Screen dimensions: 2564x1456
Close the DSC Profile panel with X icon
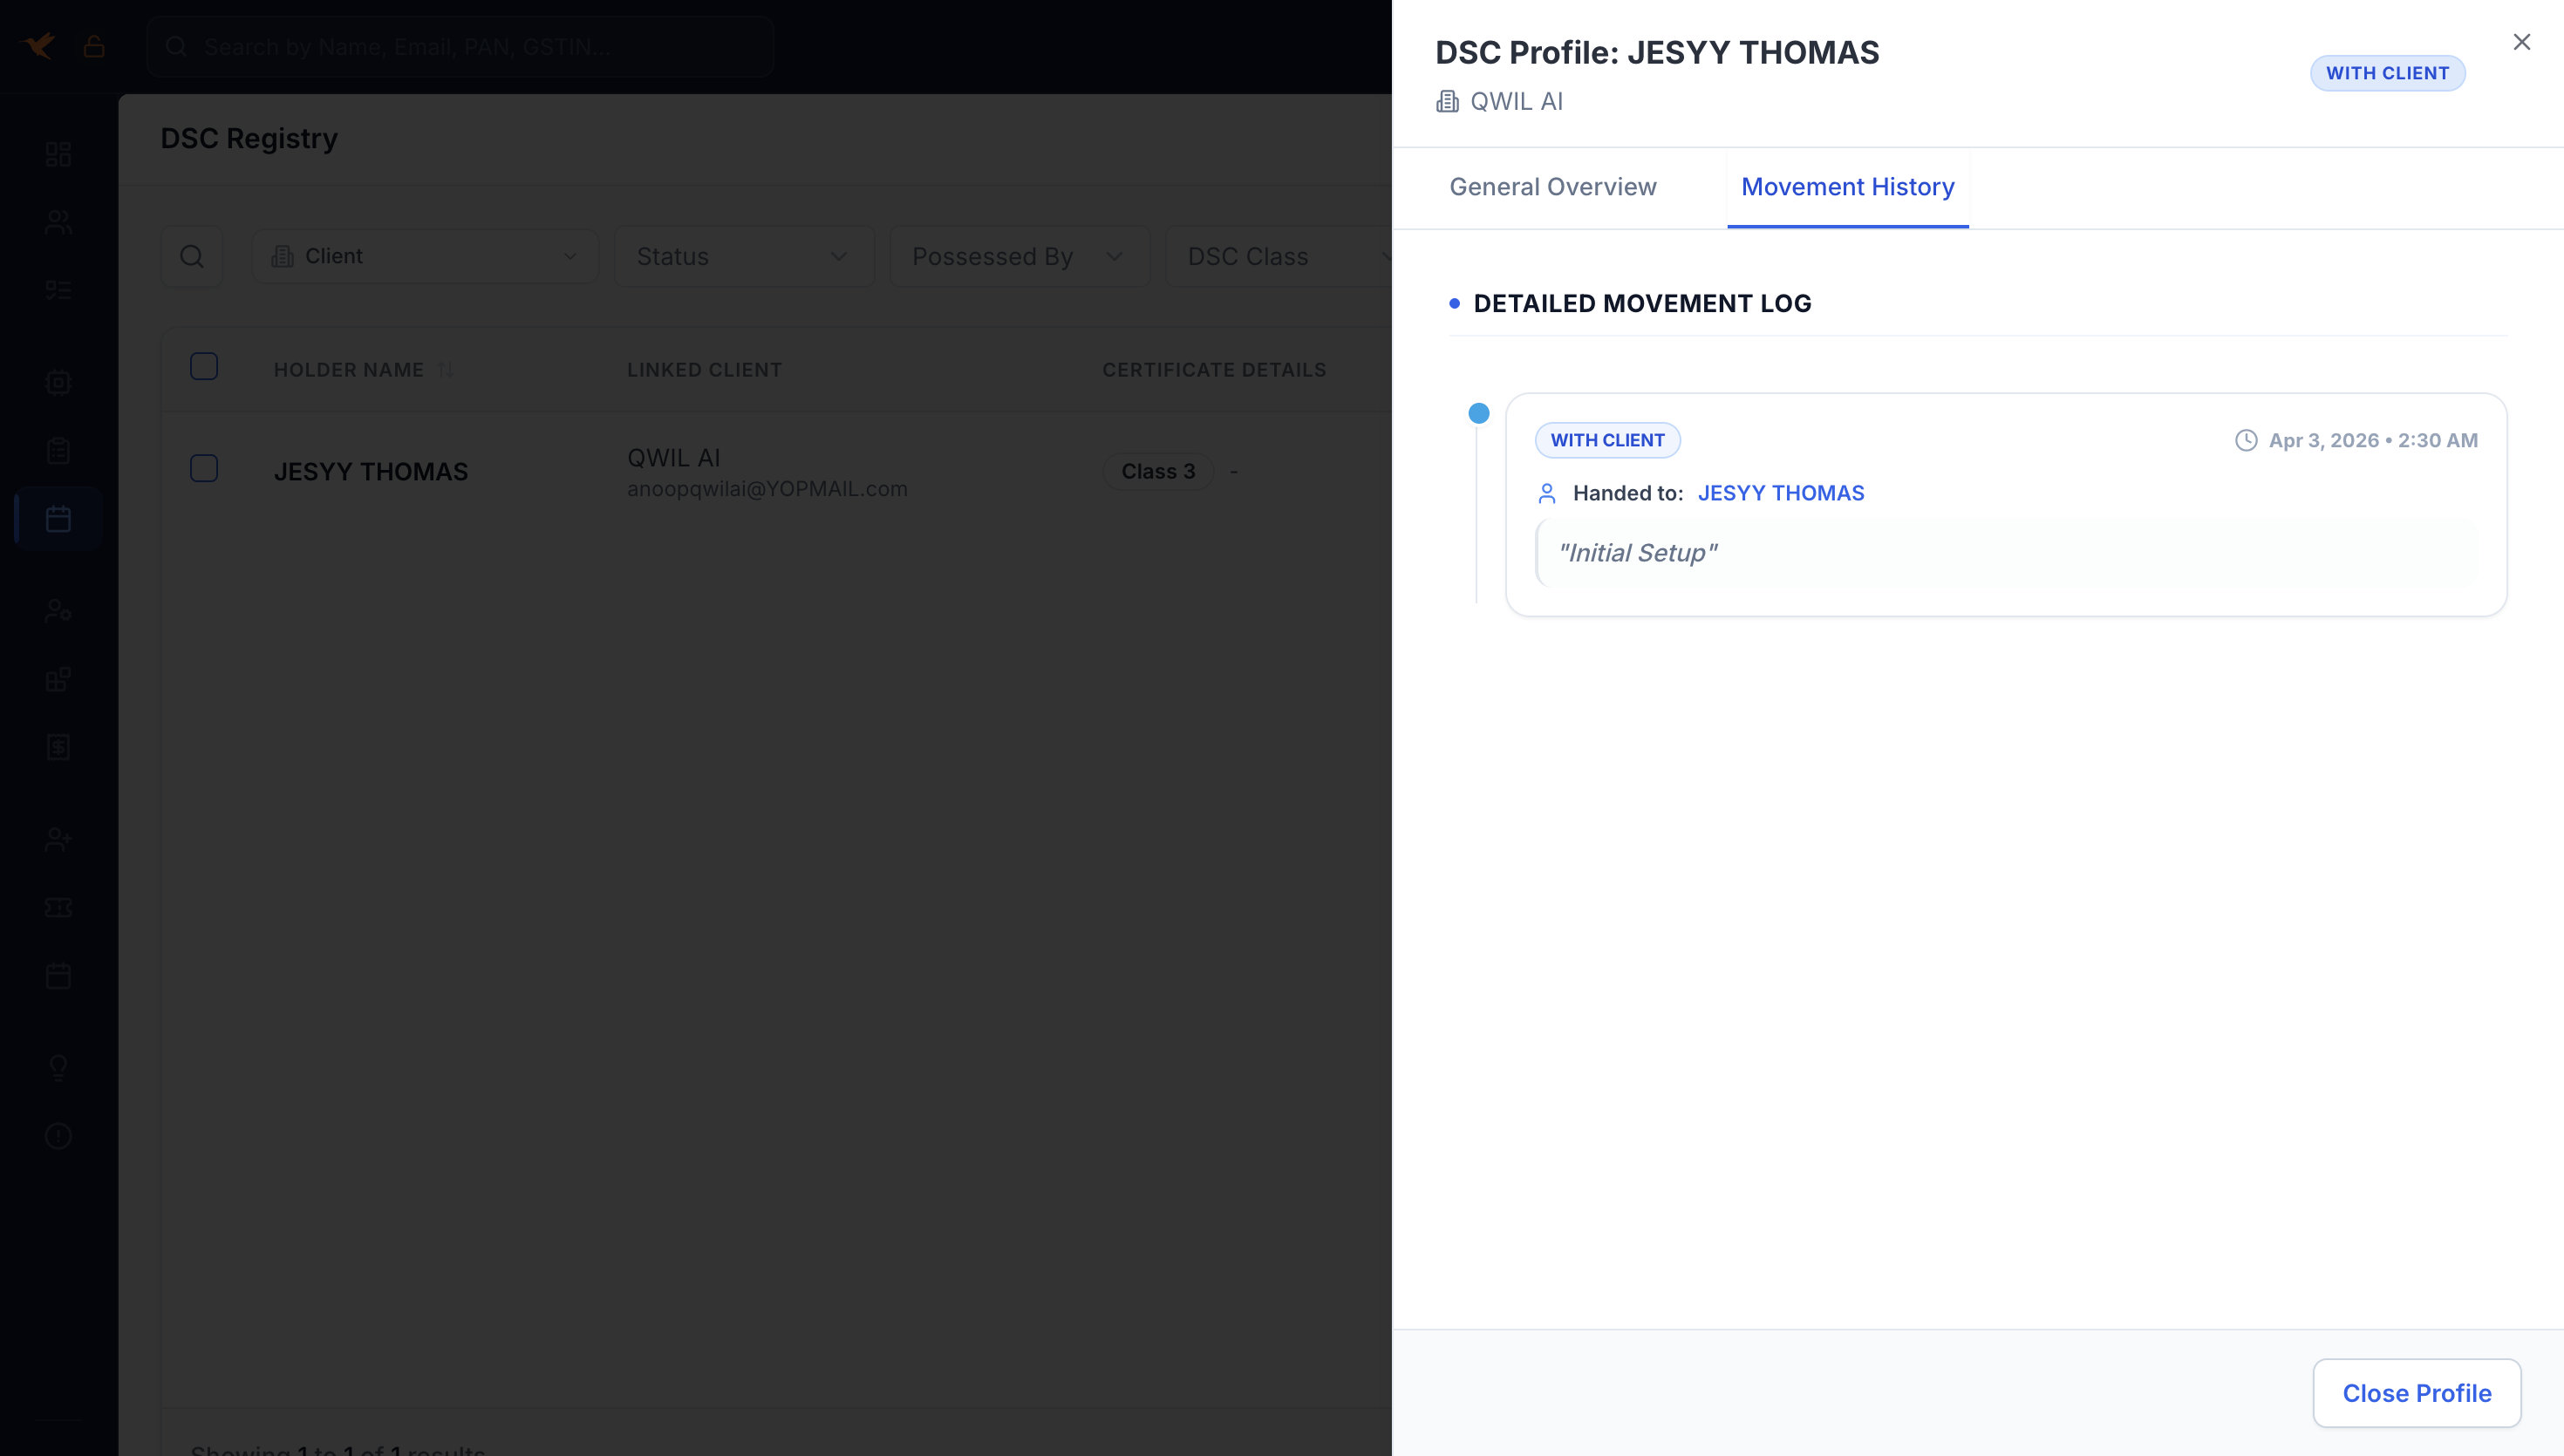coord(2521,42)
